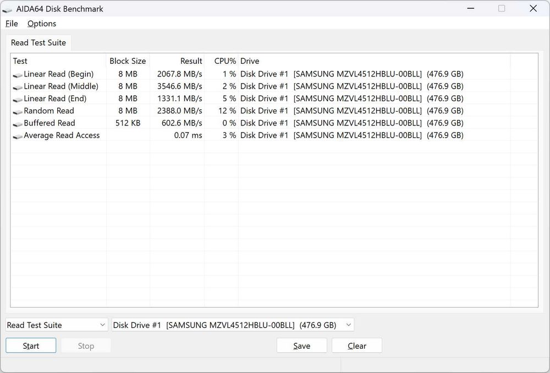Select the Random Read row label

pos(49,111)
